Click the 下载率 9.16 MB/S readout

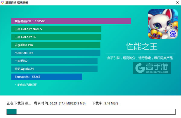tap(105, 103)
